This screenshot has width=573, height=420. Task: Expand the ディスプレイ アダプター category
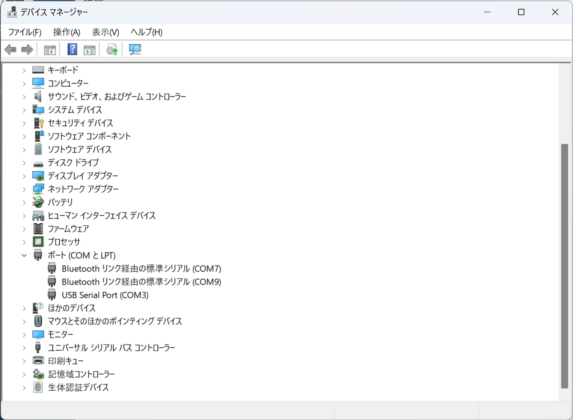tap(24, 176)
